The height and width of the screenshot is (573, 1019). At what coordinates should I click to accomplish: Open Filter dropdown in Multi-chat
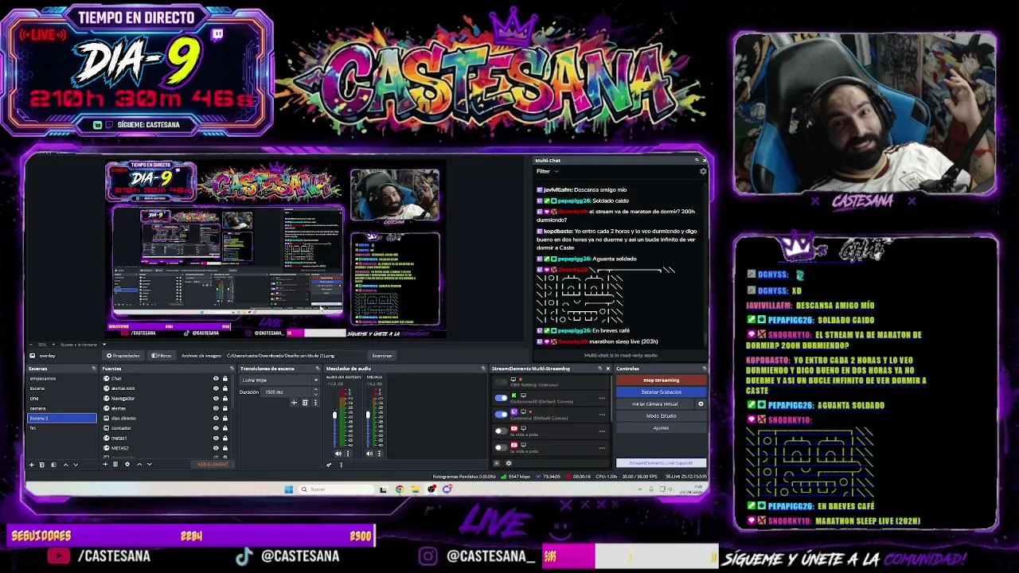pos(547,171)
